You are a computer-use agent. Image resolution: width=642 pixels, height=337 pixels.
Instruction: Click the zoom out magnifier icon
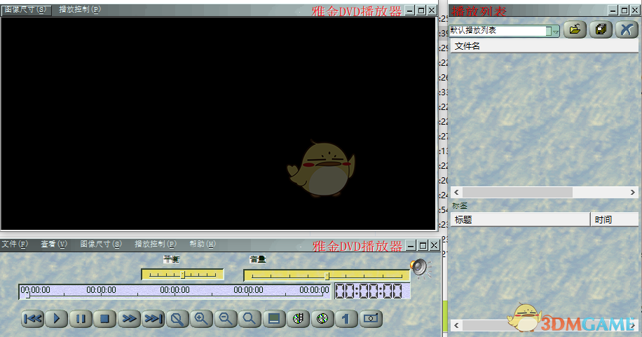(x=225, y=319)
